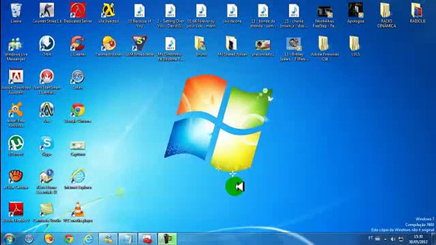
Task: Click the green speaker cursor overlay
Action: tap(235, 186)
